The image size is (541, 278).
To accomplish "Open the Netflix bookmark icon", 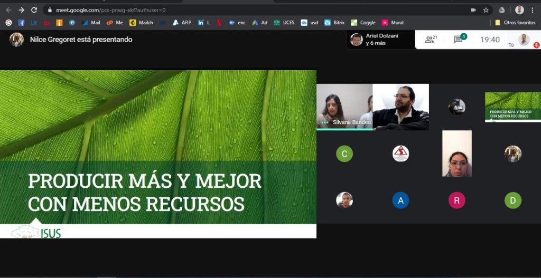I will pyautogui.click(x=218, y=23).
